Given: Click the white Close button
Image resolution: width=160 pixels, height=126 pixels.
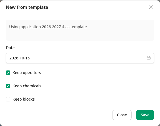Looking at the screenshot, I should pyautogui.click(x=122, y=115).
